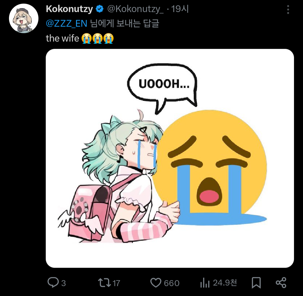This screenshot has height=296, width=303.
Task: Click the blue verified badge
Action: tap(100, 9)
